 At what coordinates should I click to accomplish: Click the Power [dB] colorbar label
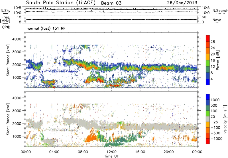tap(218, 60)
